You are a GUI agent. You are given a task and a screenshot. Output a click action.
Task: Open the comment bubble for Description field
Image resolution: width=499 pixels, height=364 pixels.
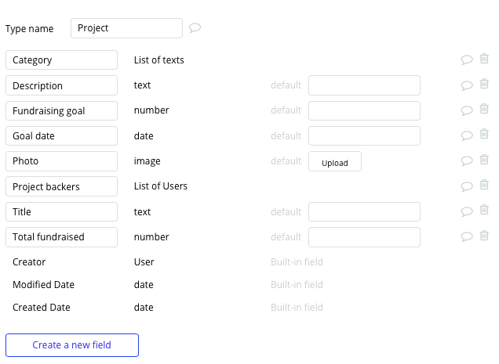(467, 85)
